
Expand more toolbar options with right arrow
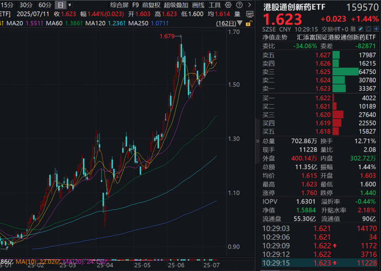pyautogui.click(x=249, y=5)
